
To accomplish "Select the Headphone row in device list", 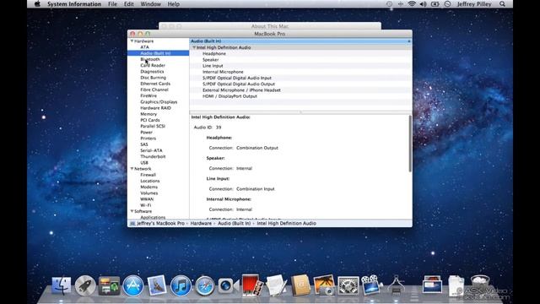I will click(300, 53).
